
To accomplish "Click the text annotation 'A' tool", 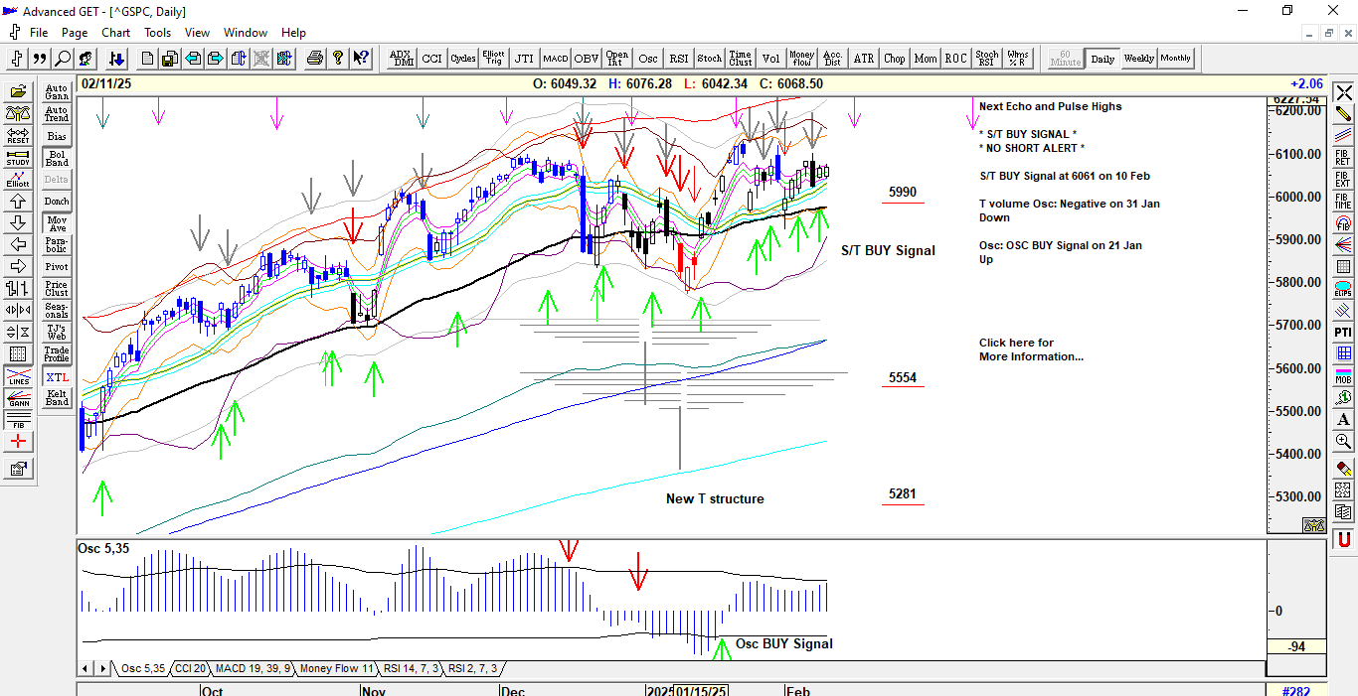I will [x=1343, y=420].
